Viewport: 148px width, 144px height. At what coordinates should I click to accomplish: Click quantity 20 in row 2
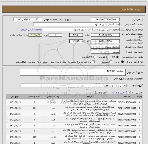point(34,108)
